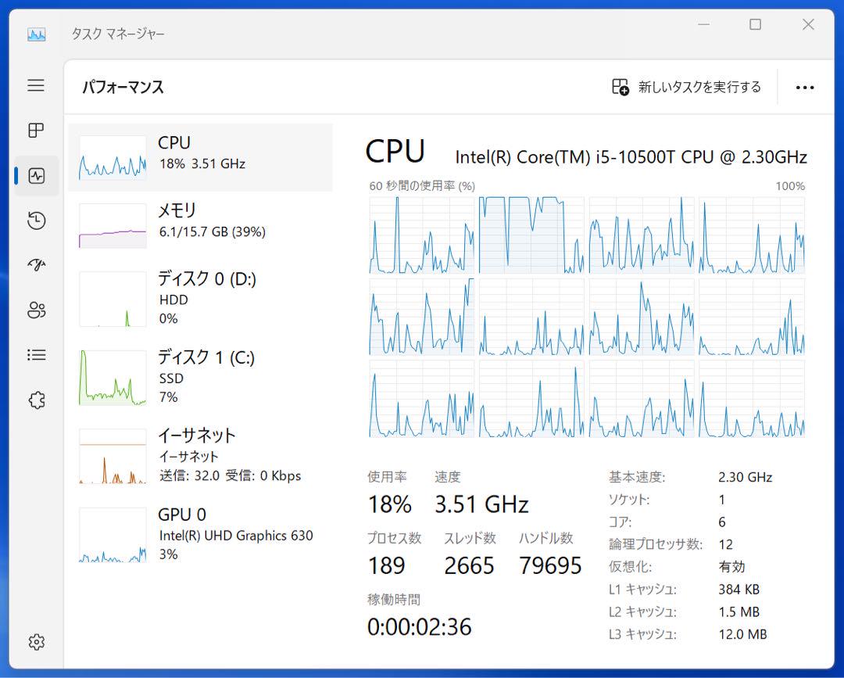Click the first logical processor graph
844x678 pixels.
[x=421, y=235]
